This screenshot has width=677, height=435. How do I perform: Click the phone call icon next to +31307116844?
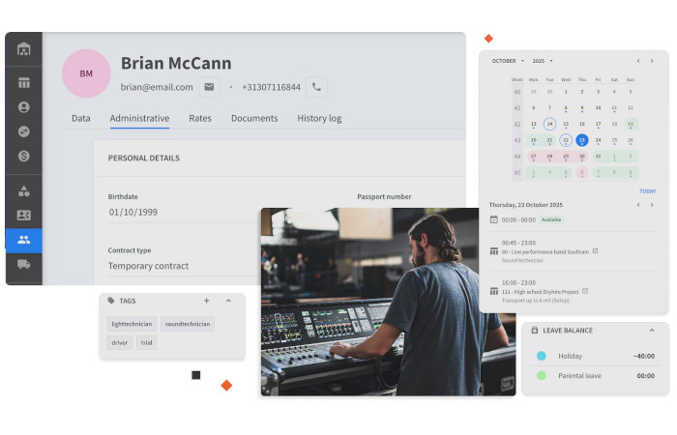(x=316, y=87)
